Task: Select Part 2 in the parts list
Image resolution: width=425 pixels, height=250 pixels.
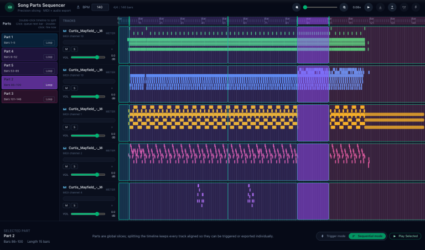Action: [x=29, y=82]
